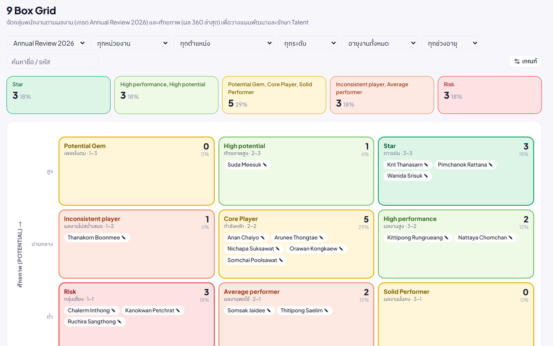The width and height of the screenshot is (553, 346).
Task: Click edit pencil beside Pimchanok Rattana
Action: [x=491, y=165]
